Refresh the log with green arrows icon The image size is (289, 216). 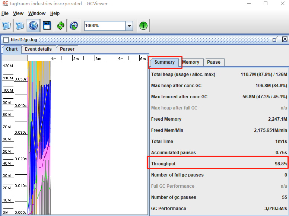coord(60,26)
